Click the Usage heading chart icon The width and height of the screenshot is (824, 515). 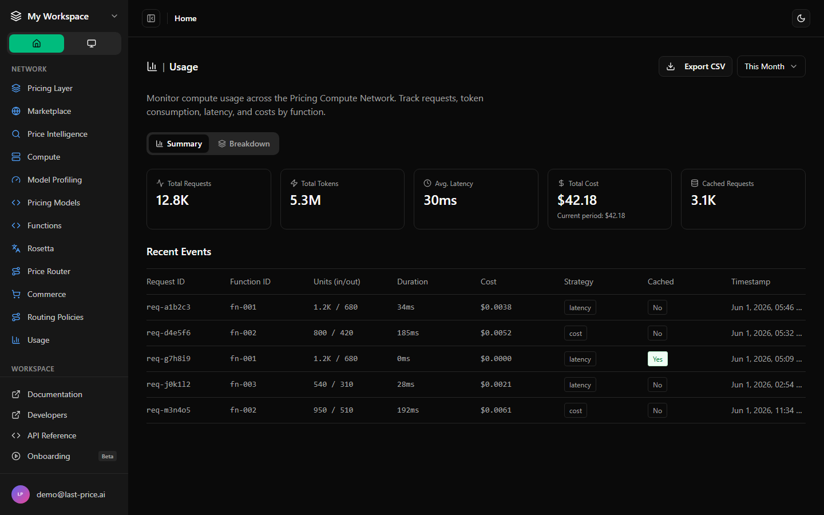click(152, 66)
